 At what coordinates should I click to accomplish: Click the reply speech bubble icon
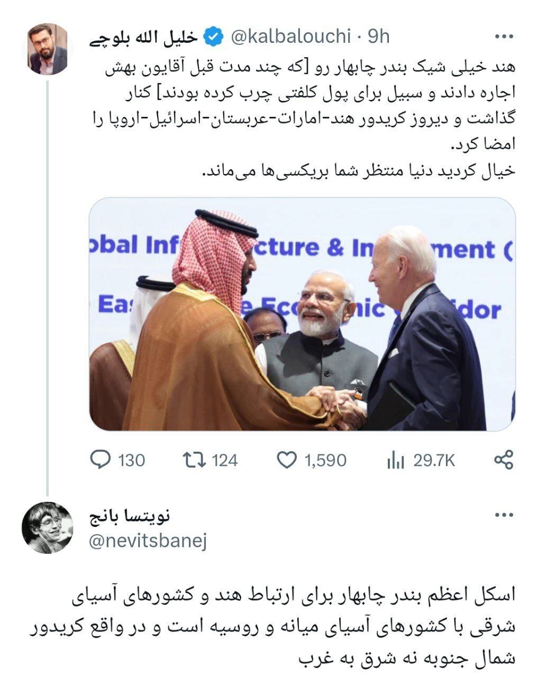click(100, 460)
